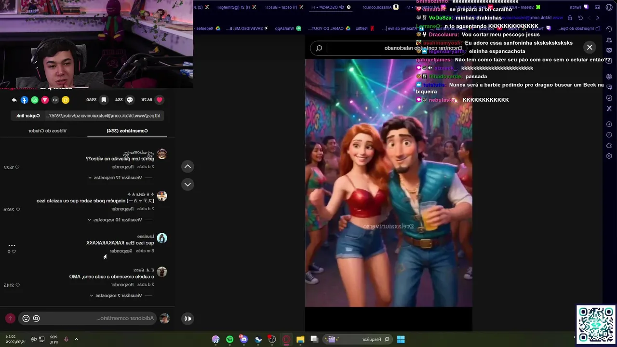
Task: Post comment with the red send arrow
Action: point(10,319)
